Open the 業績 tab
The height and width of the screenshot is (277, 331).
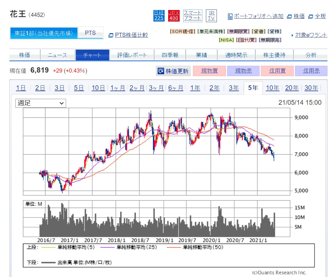coord(201,55)
